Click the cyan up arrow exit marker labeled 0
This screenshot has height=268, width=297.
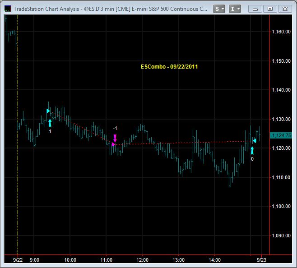tap(252, 150)
